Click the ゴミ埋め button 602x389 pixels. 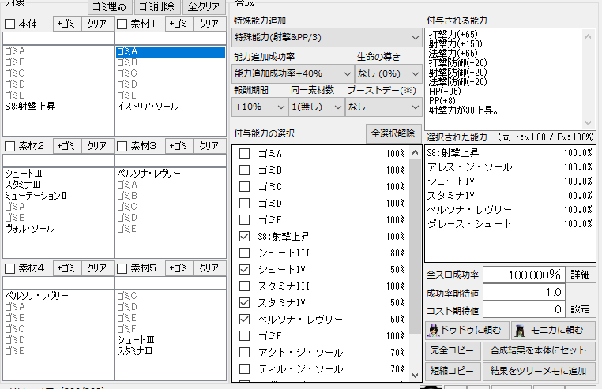pos(110,6)
